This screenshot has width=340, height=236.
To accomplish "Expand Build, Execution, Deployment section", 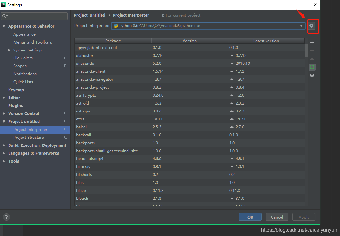I will coord(4,145).
